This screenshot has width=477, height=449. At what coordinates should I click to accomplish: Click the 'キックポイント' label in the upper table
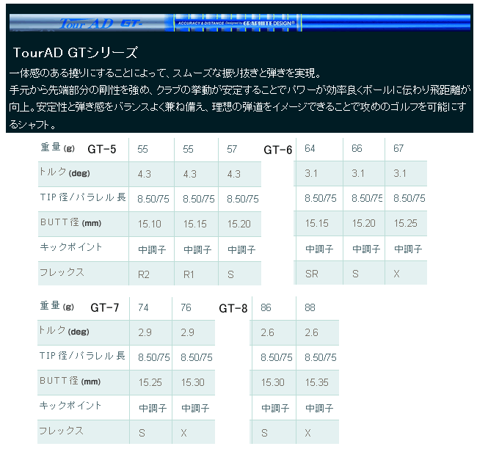point(71,247)
